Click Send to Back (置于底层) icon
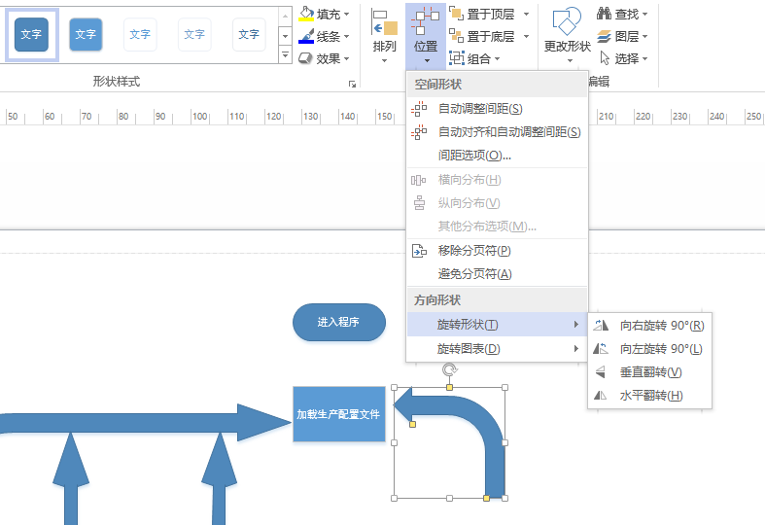The image size is (765, 525). coord(456,36)
